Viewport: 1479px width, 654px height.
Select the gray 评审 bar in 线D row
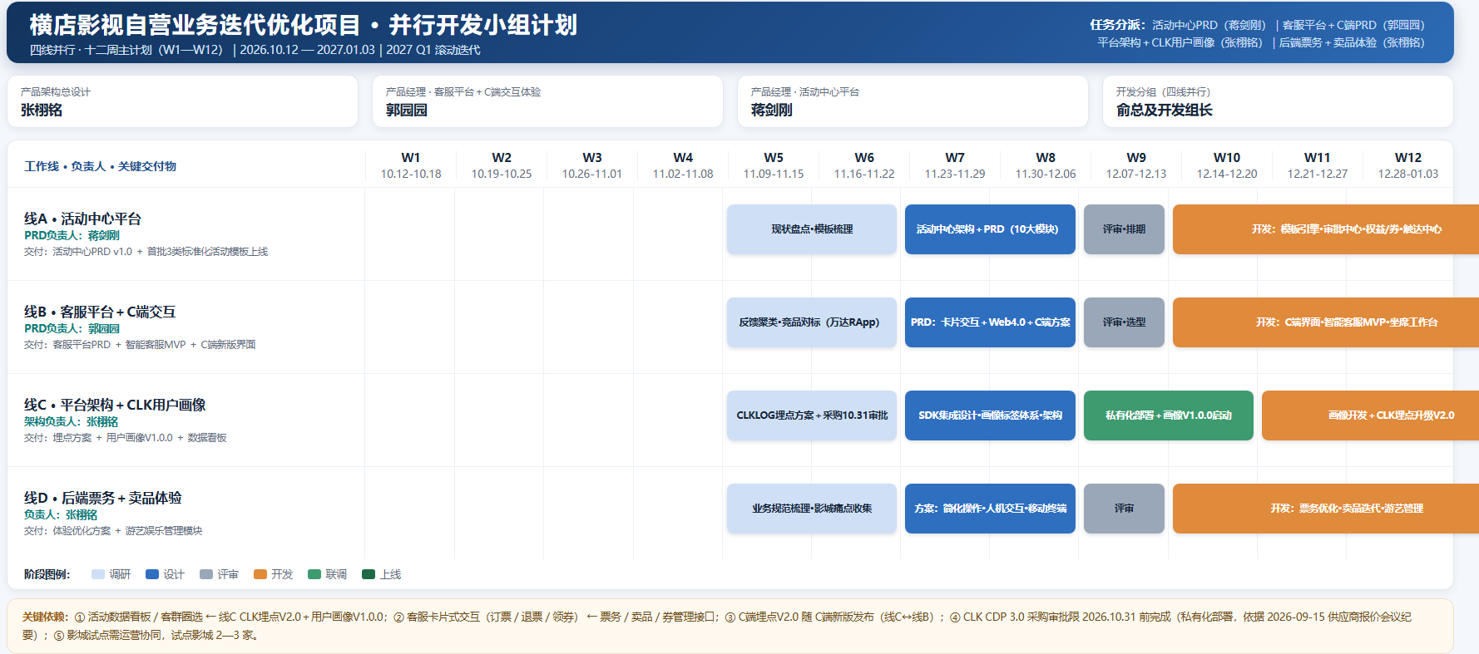[x=1124, y=509]
